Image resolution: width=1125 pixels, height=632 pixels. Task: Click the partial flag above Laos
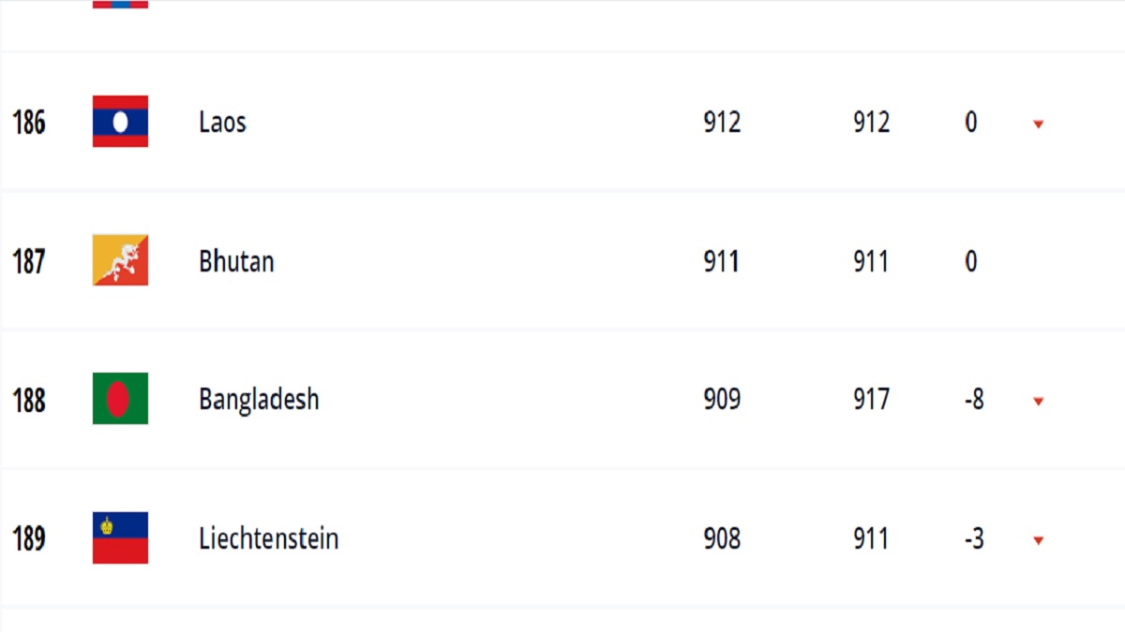pyautogui.click(x=120, y=4)
